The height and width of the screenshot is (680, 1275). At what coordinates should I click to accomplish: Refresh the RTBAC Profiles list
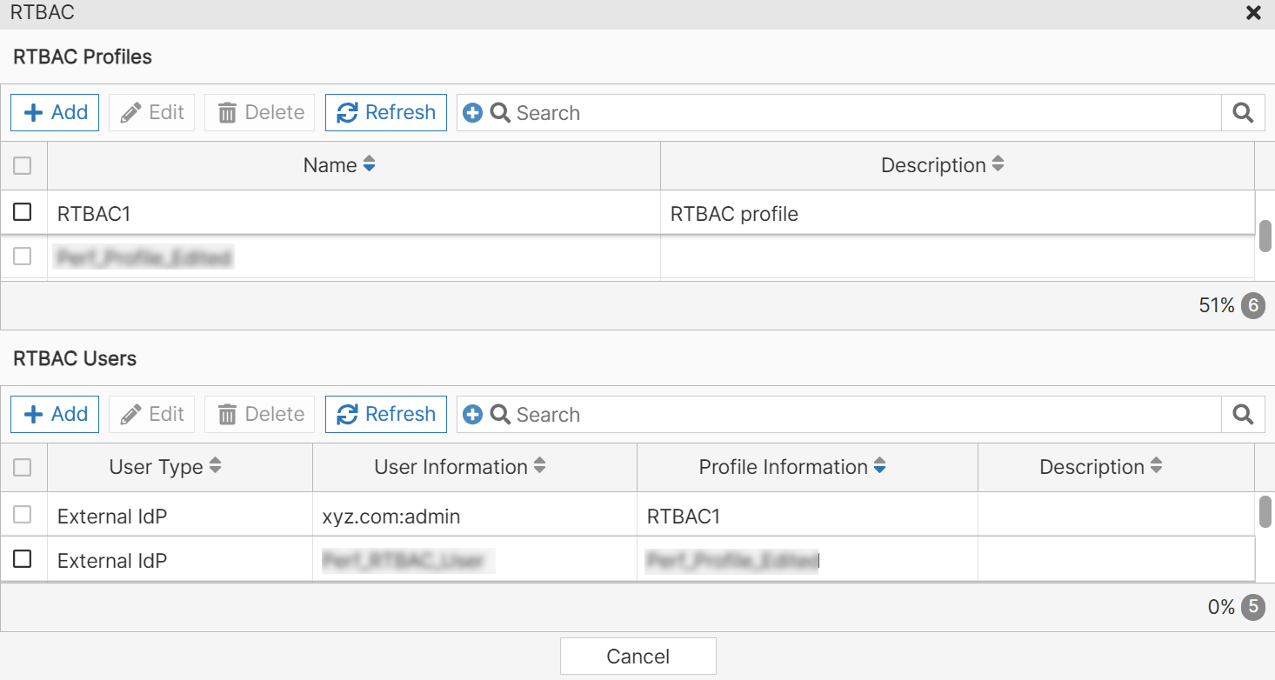[x=385, y=112]
